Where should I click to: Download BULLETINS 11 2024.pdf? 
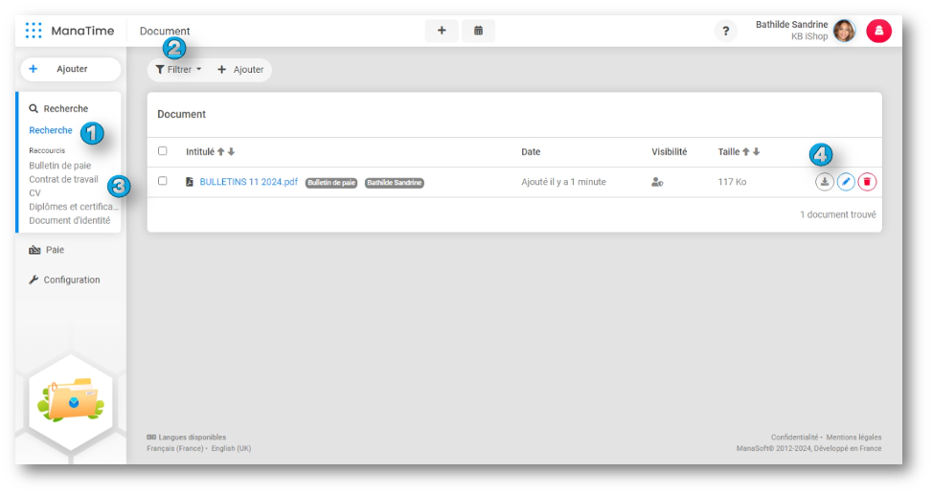(825, 182)
